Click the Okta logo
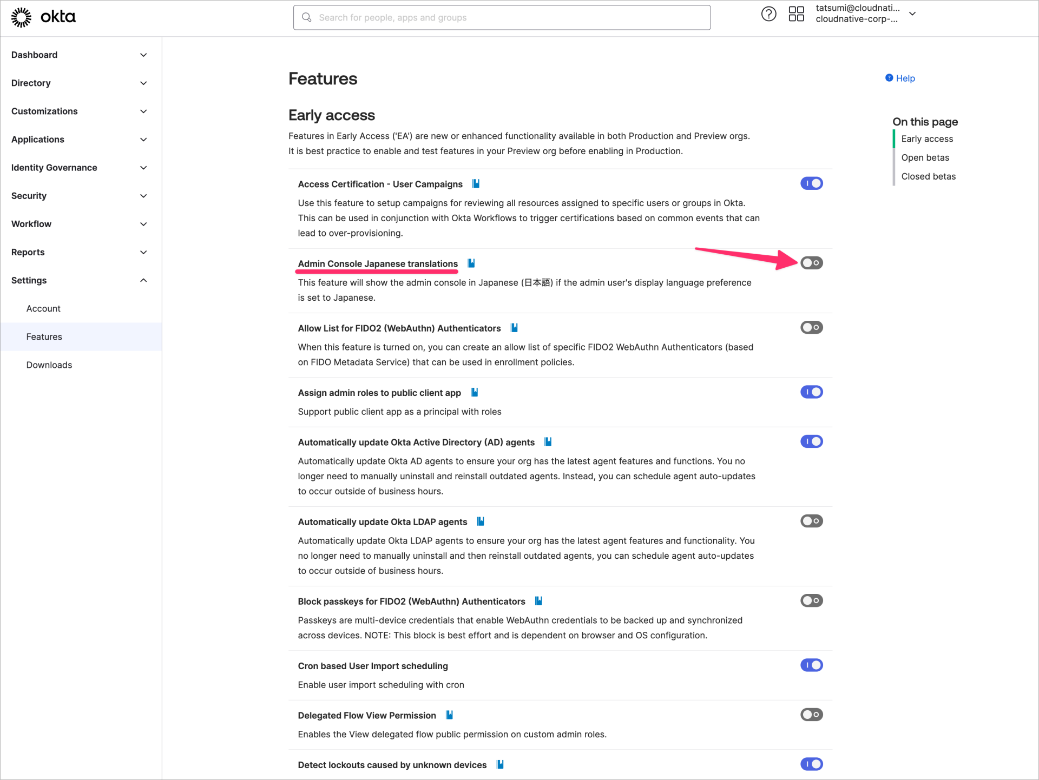This screenshot has width=1039, height=780. (x=43, y=17)
